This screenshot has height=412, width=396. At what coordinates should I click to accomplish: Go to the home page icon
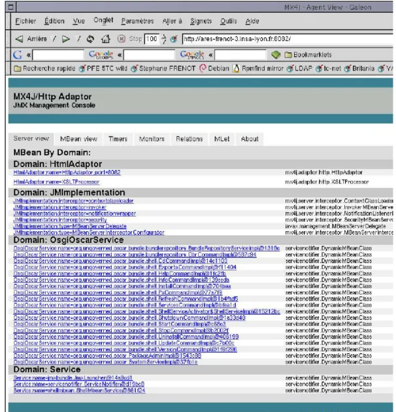tap(105, 39)
